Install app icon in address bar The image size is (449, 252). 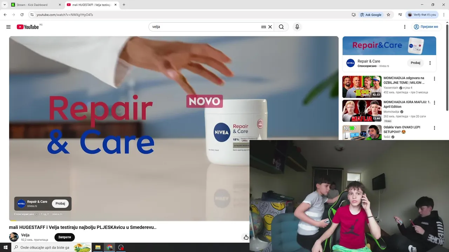tap(354, 15)
